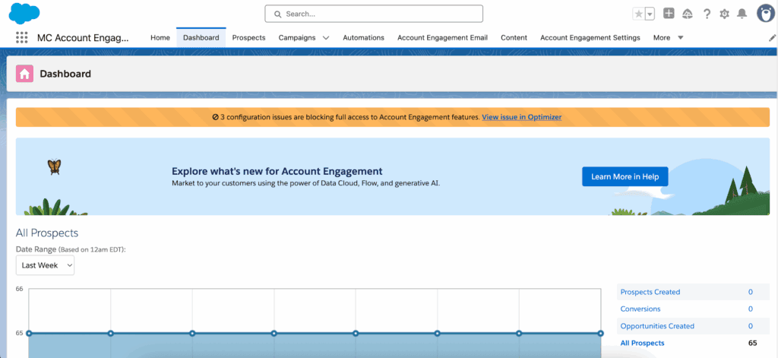Viewport: 778px width, 358px height.
Task: Open the Automations tab
Action: point(364,38)
